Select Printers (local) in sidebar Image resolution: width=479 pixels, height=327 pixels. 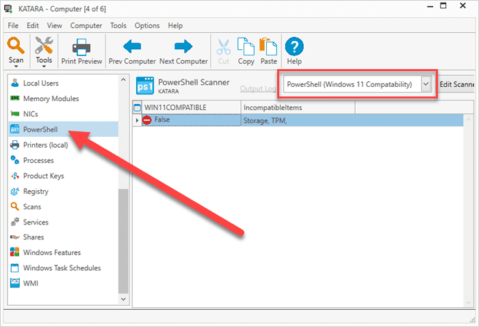[x=63, y=145]
